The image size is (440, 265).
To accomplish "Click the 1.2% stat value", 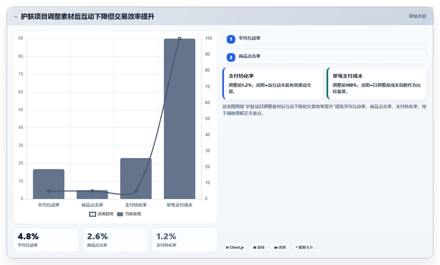I will (x=166, y=237).
